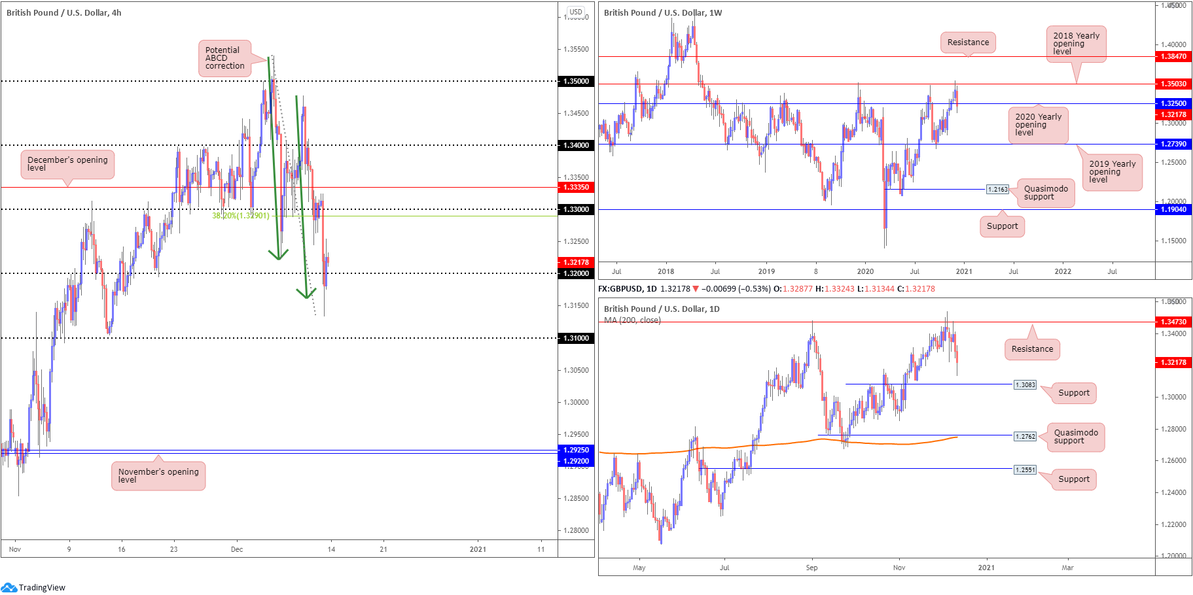Click the Dec label on 4h time axis
The width and height of the screenshot is (1193, 595).
tap(237, 549)
